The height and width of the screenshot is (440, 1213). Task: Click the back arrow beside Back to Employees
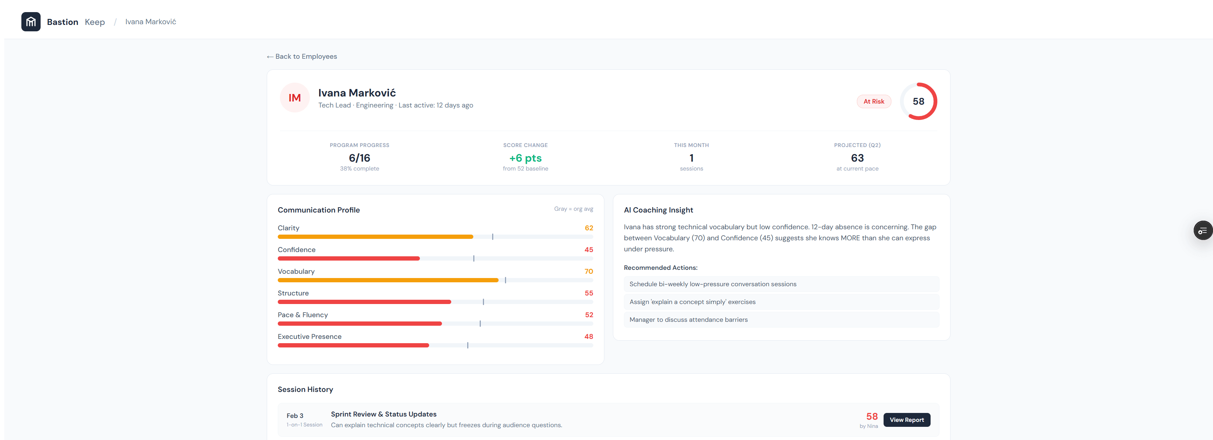[x=270, y=56]
